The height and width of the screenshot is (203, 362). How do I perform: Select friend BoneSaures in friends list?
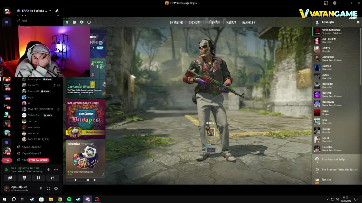[x=337, y=103]
